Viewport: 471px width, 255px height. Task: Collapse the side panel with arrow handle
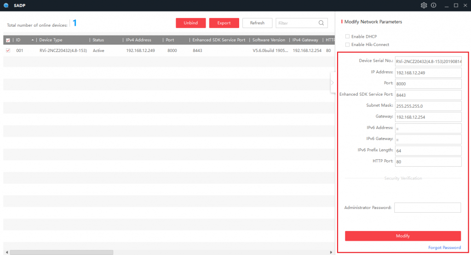pos(332,83)
